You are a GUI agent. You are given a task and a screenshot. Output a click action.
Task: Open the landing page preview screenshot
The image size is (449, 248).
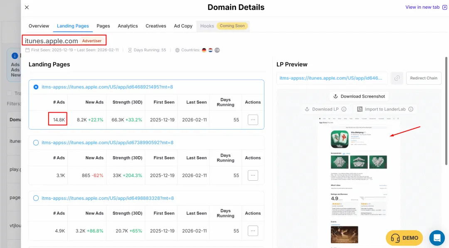click(x=359, y=182)
